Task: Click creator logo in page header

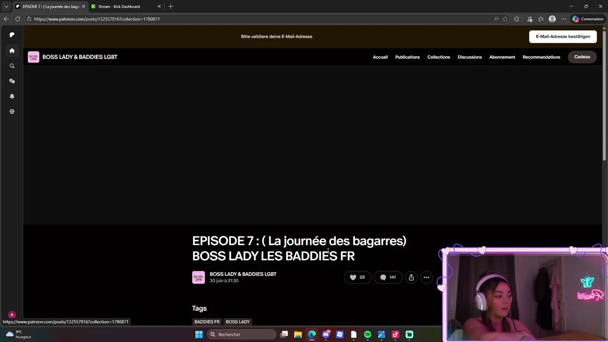Action: pyautogui.click(x=33, y=57)
